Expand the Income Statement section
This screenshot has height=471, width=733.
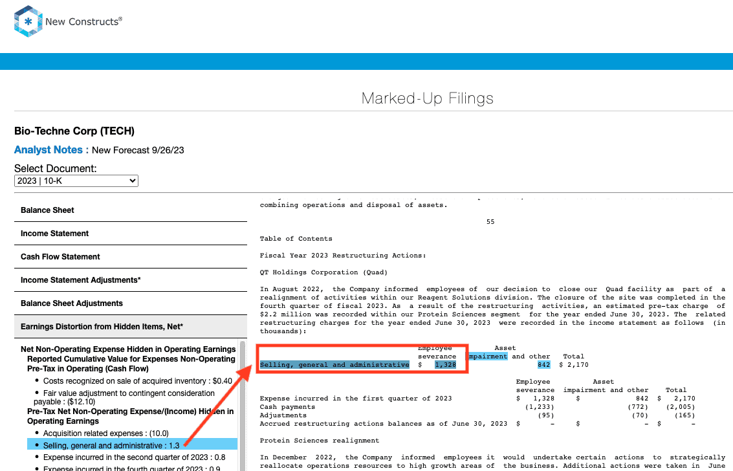click(131, 234)
